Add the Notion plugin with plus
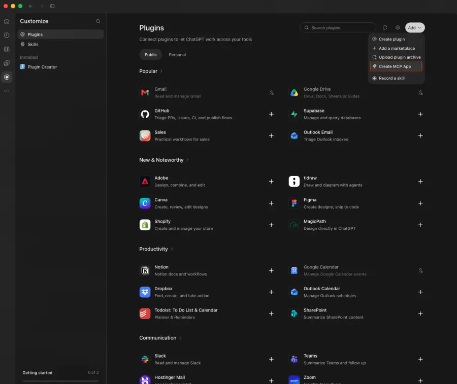Screen dimensions: 457x384 (271, 270)
